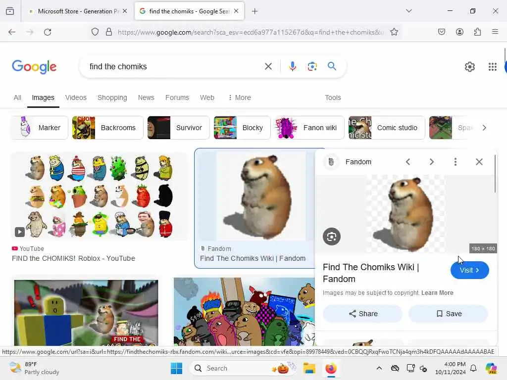Filter images by Fanon wiki chip
This screenshot has height=380, width=507.
coord(309,128)
